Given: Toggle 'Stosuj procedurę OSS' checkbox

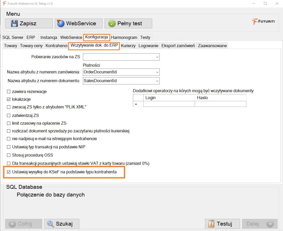Looking at the screenshot, I should pos(9,155).
